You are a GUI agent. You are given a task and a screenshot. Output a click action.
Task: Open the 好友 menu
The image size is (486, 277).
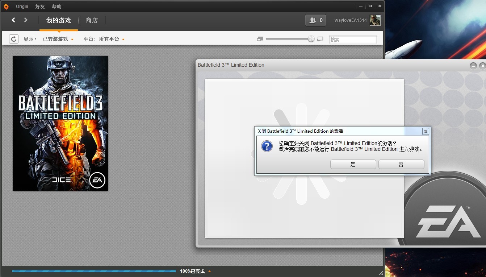40,7
